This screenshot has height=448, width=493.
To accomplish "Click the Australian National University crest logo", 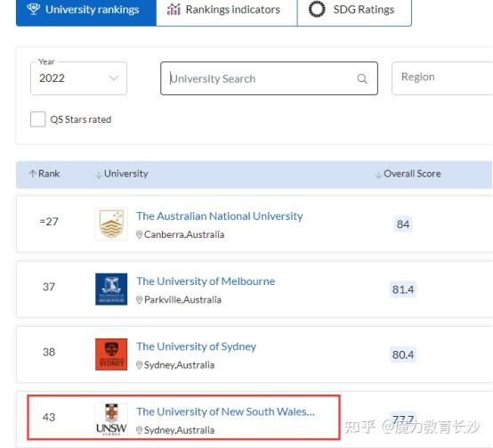I will coord(111,224).
